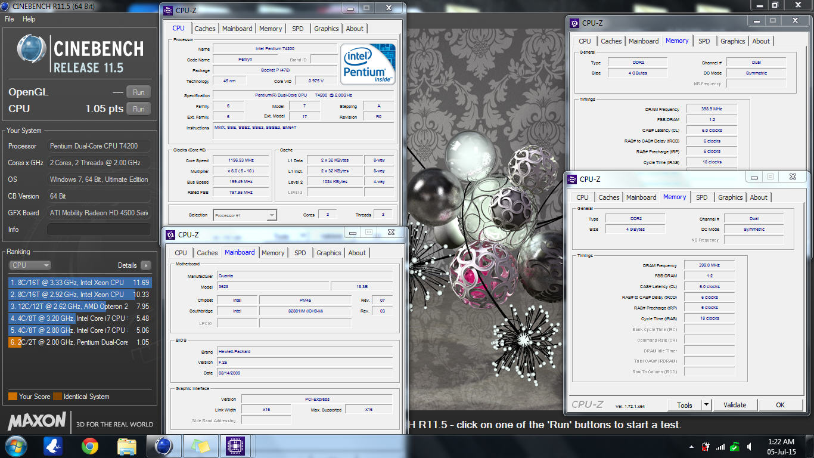Click the Intel Pentium inside logo
Screen dimensions: 814x458
368,64
